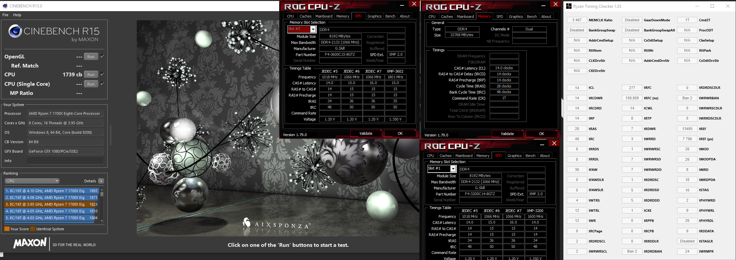Viewport: 736px width, 260px height.
Task: Open Bench tab in Memory CPU-Z window
Action: click(532, 17)
